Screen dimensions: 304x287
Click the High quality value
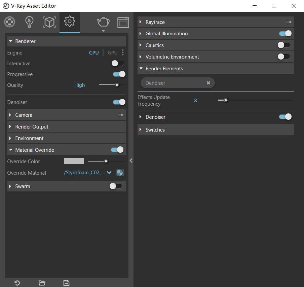(79, 85)
